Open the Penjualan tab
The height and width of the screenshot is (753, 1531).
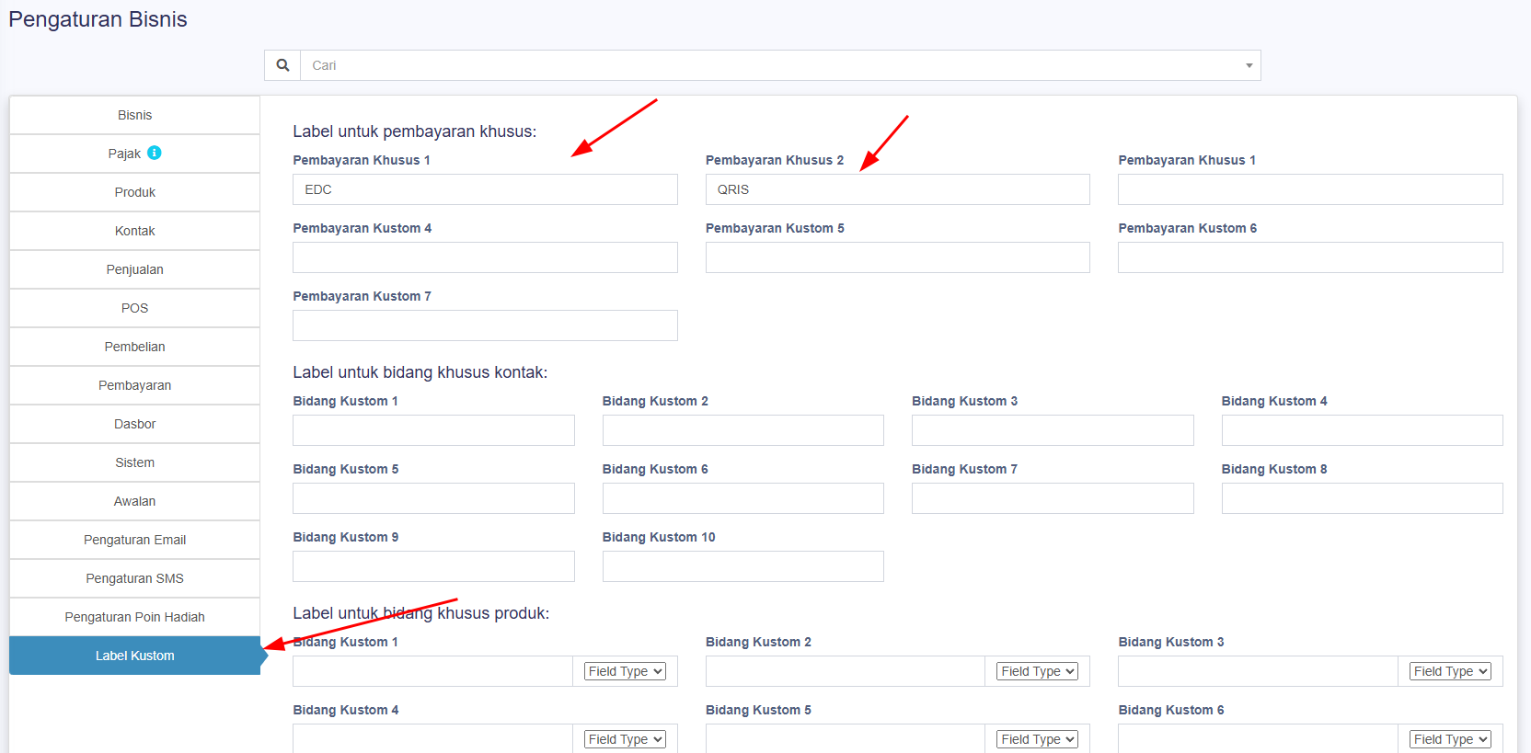click(x=134, y=269)
